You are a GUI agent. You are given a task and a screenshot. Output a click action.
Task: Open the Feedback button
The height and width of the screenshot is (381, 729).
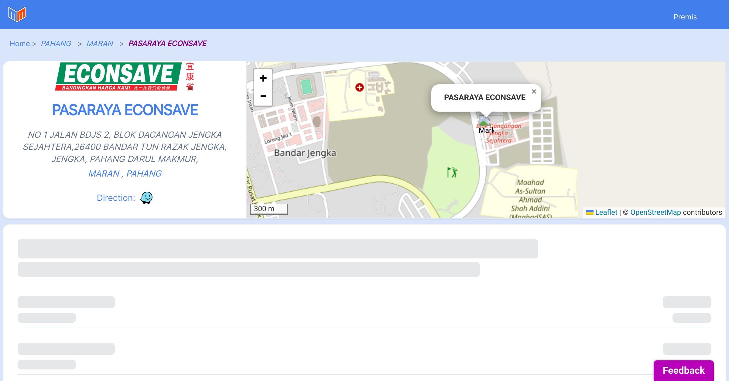pos(683,370)
